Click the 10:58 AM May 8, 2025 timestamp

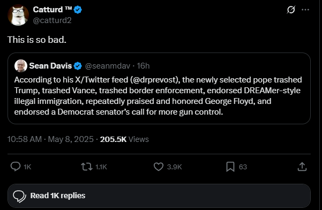pos(50,139)
